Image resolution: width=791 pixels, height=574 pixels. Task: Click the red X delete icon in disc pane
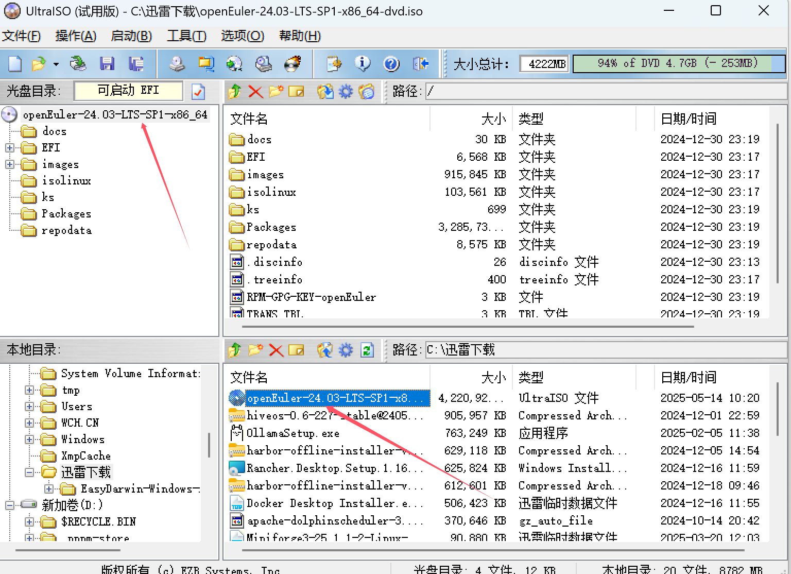255,92
